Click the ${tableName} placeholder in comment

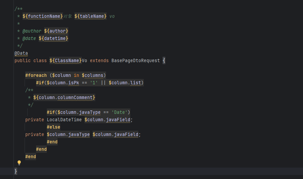[91, 16]
